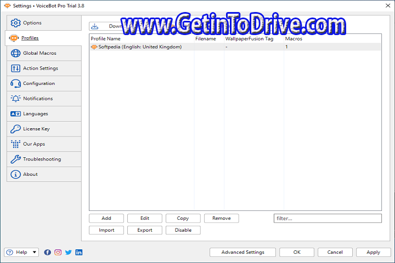Click the License Key key icon

coord(15,129)
